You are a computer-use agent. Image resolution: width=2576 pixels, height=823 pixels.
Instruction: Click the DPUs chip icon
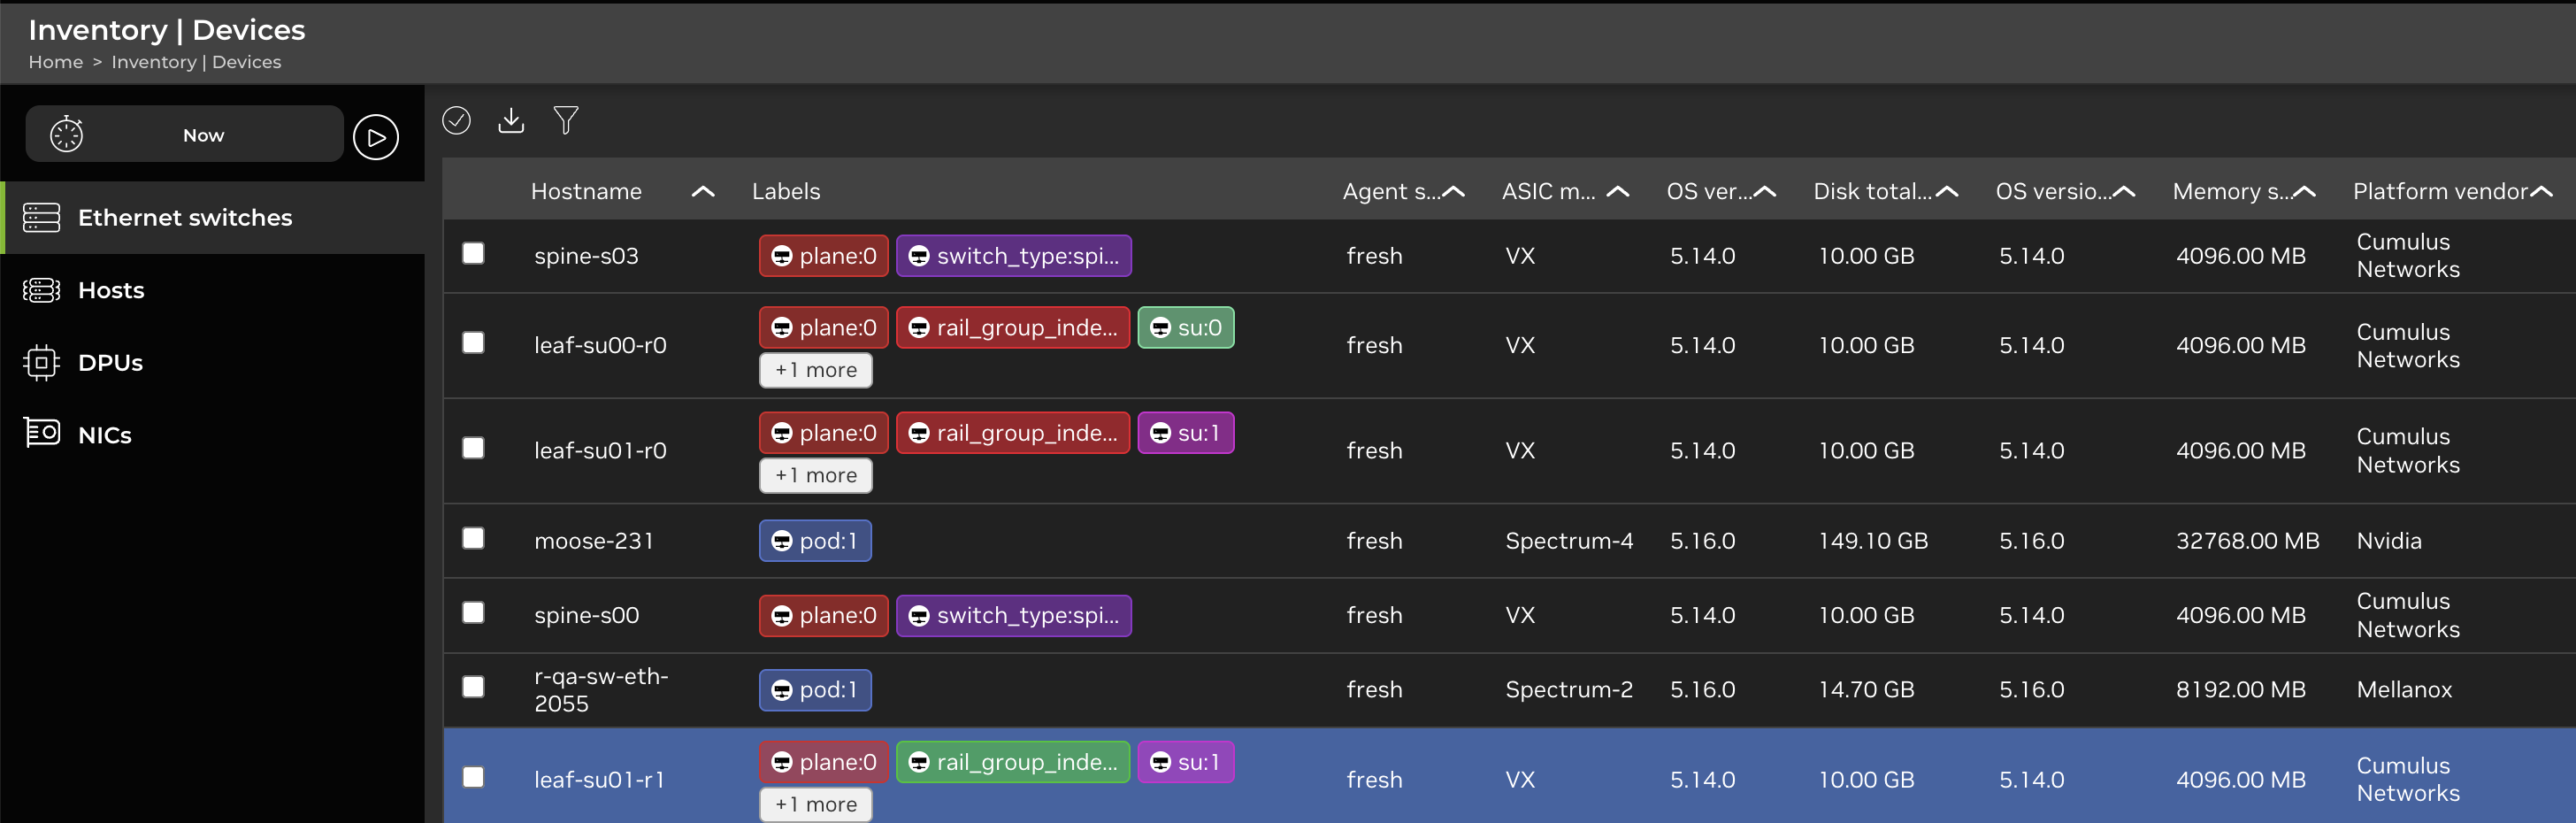[x=42, y=363]
